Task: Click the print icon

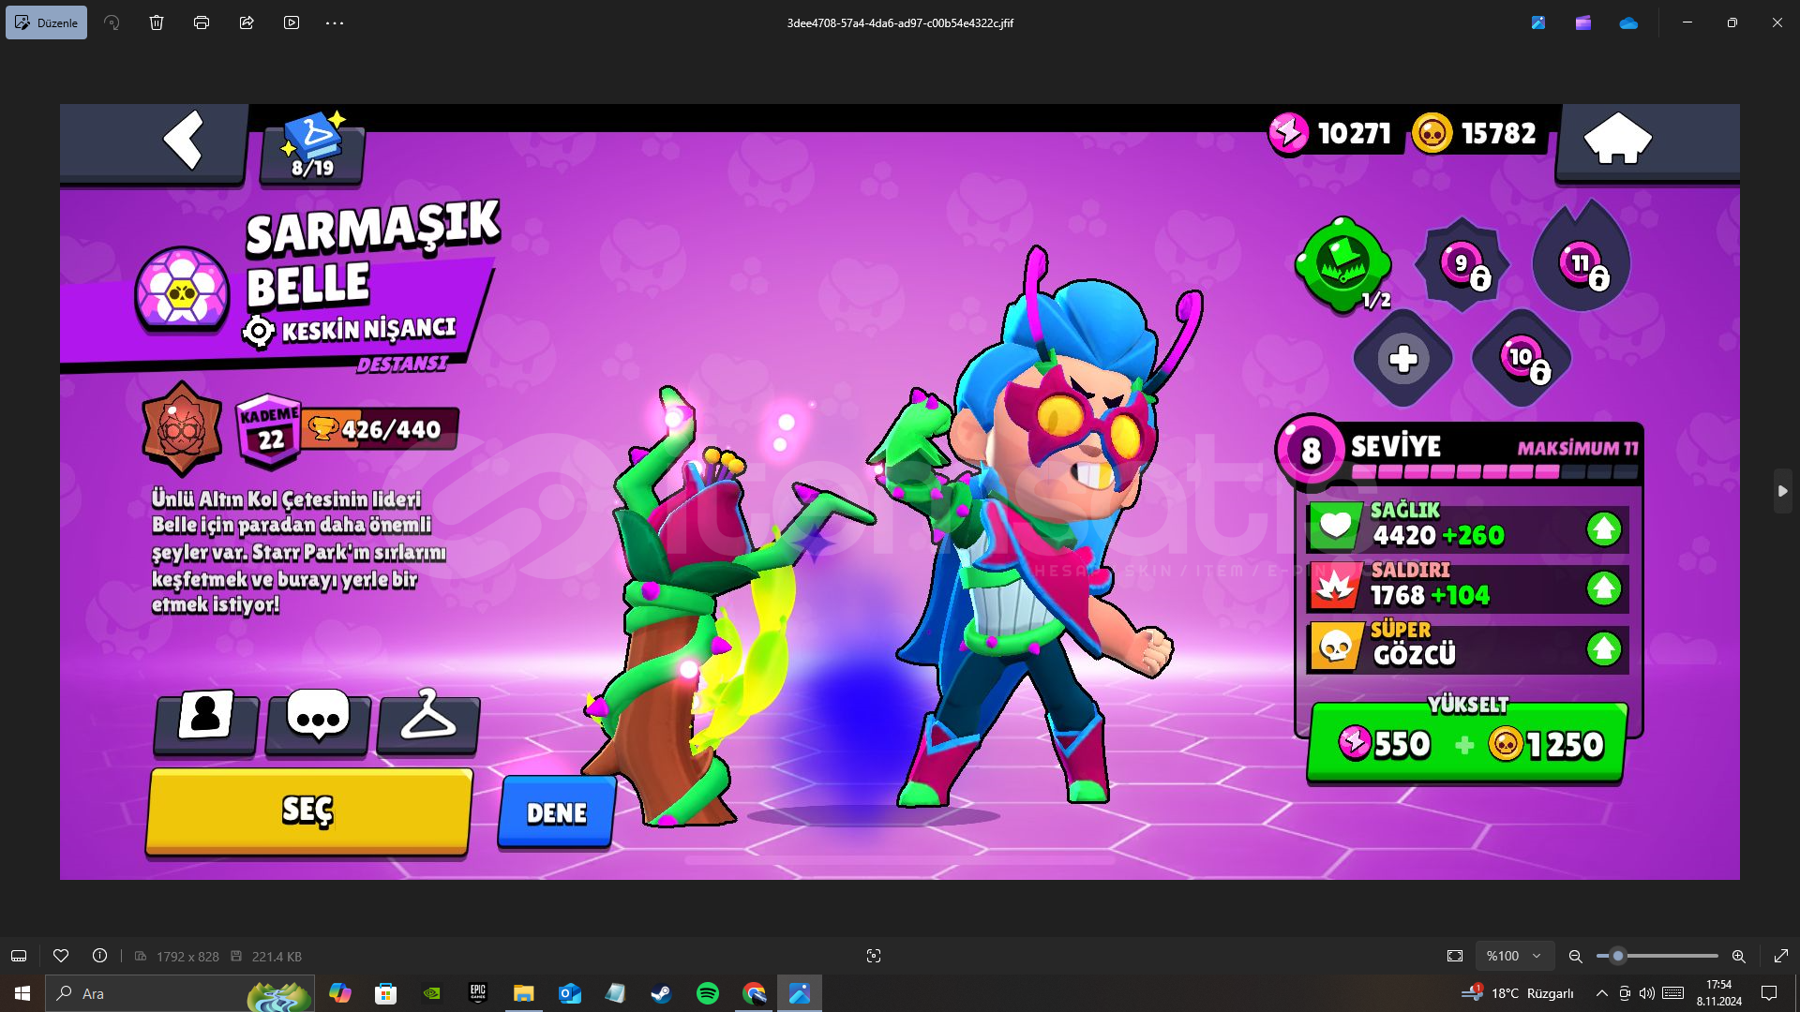Action: pos(202,22)
